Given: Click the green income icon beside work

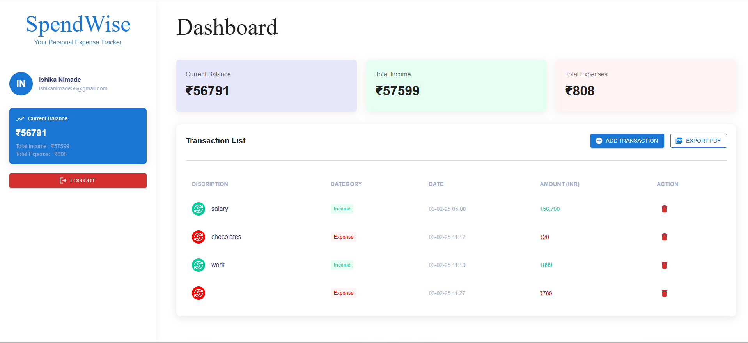Looking at the screenshot, I should coord(199,265).
